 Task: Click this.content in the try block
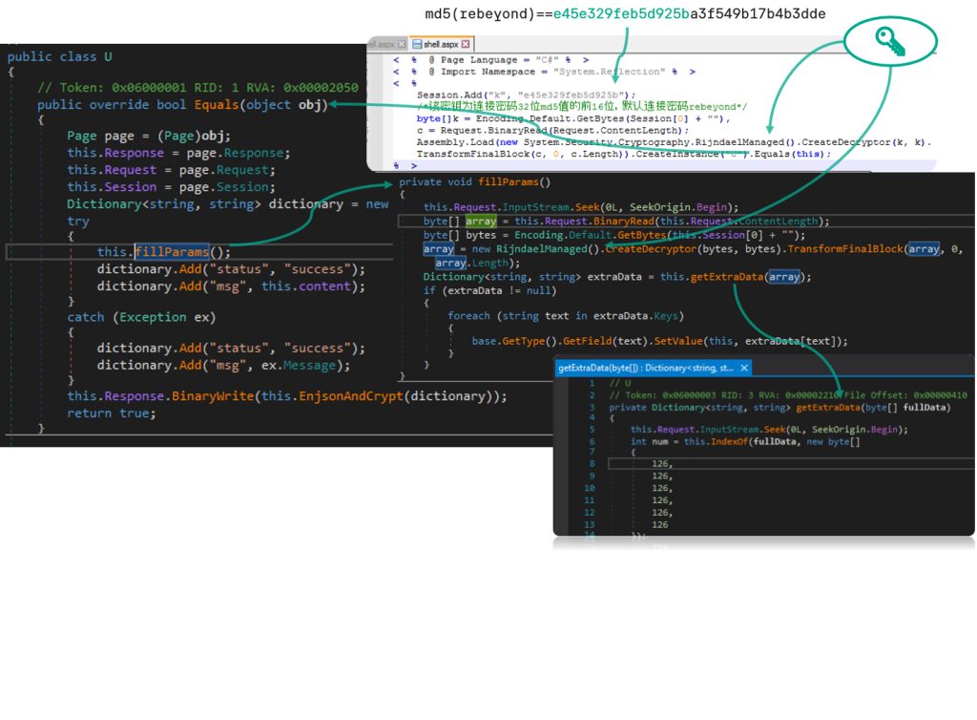(x=306, y=286)
